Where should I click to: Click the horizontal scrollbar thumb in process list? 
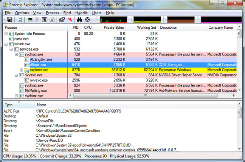[x=145, y=96]
